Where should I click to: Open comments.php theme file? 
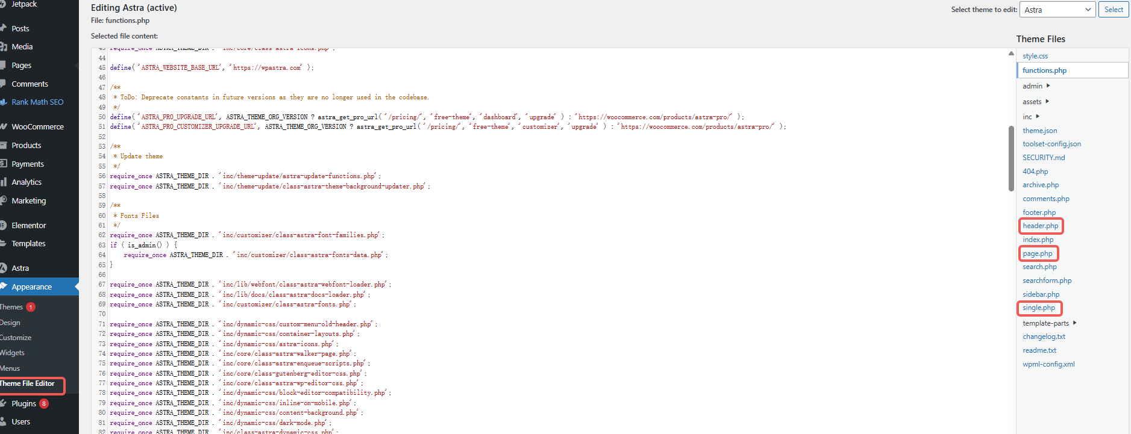pos(1046,199)
